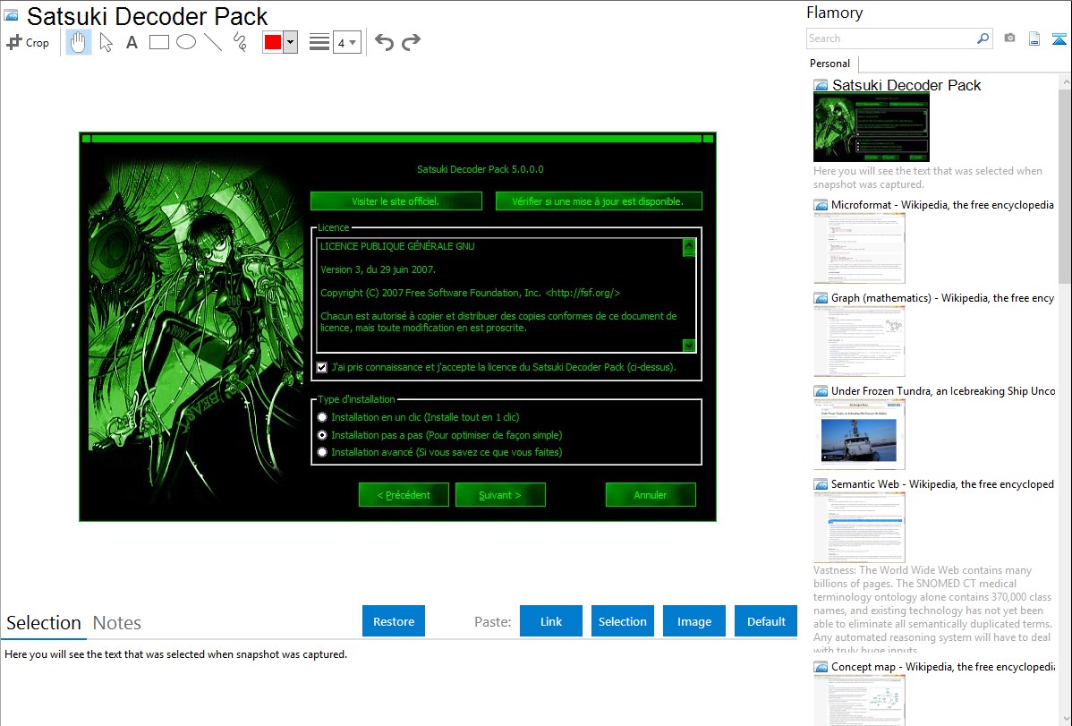Open the color picker dropdown arrow
The height and width of the screenshot is (726, 1072).
[291, 42]
